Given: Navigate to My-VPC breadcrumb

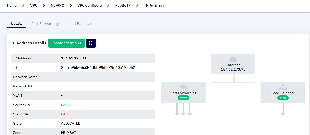Looking at the screenshot, I should pos(57,5).
